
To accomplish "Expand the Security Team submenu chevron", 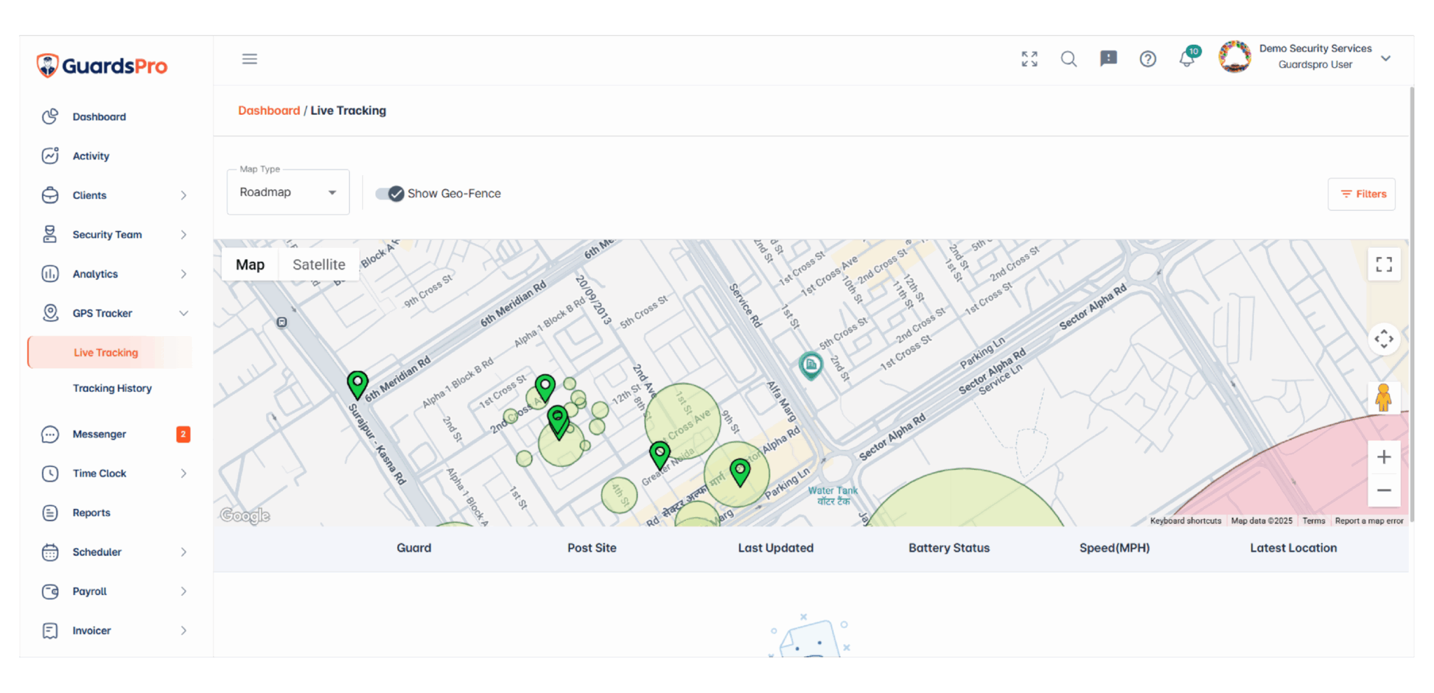I will click(183, 234).
